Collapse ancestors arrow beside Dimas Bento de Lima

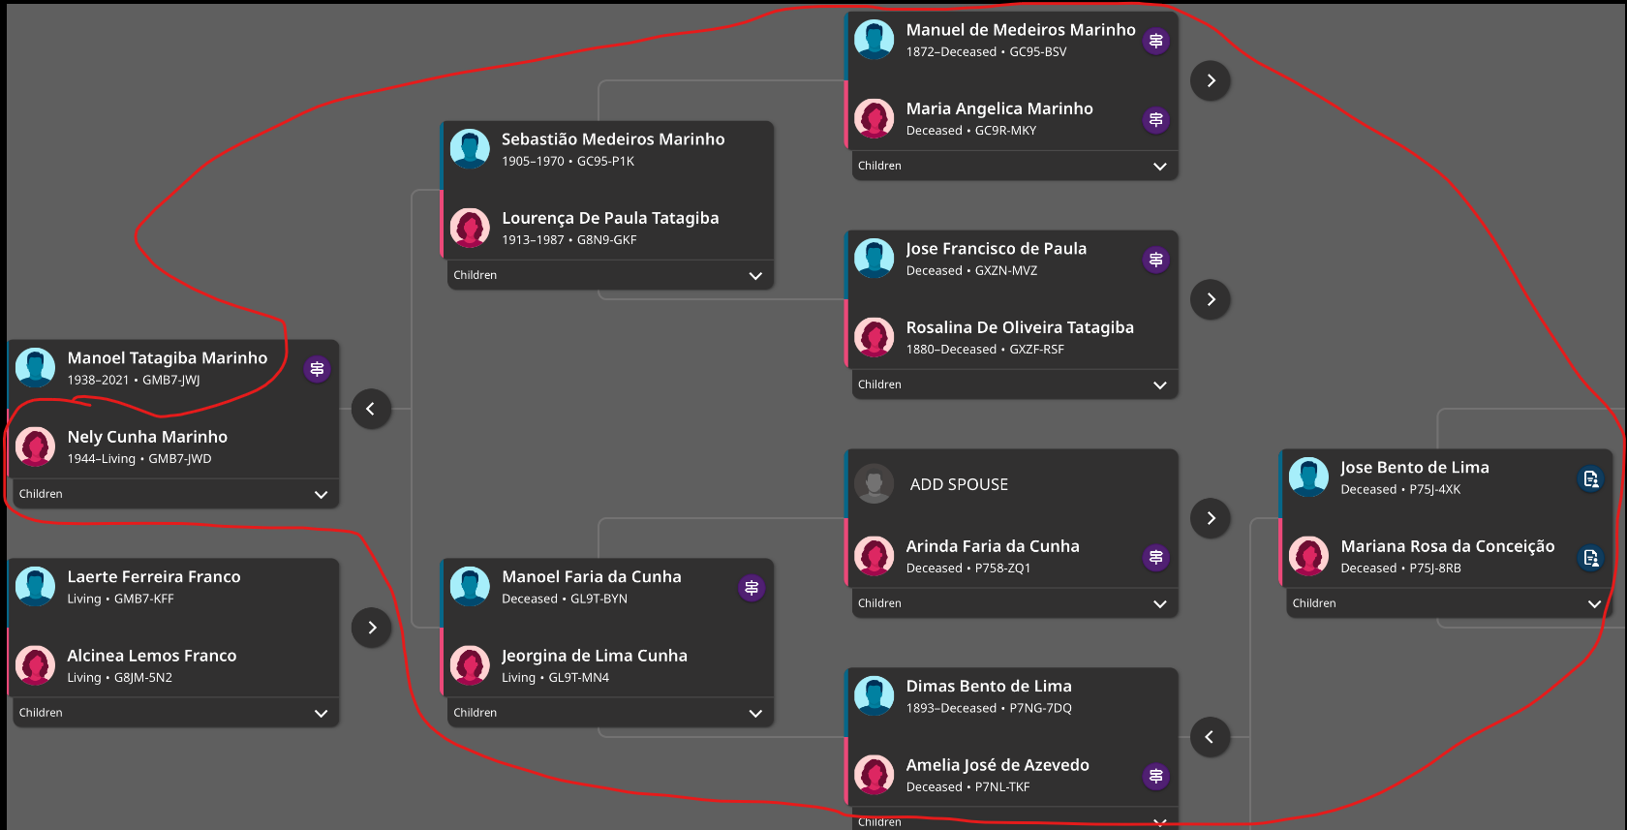(1210, 737)
